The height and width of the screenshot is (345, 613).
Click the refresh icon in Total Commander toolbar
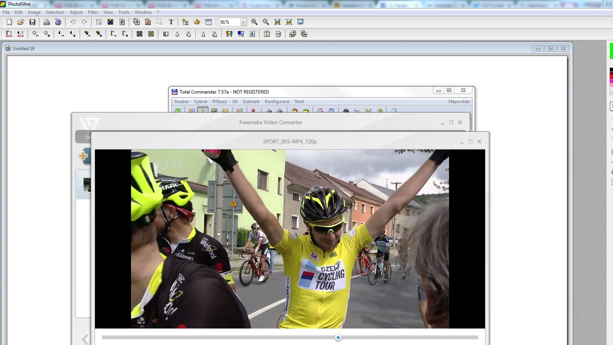(177, 111)
